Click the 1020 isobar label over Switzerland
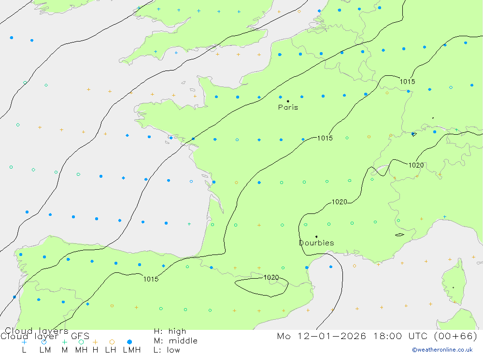The width and height of the screenshot is (483, 354). 416,165
